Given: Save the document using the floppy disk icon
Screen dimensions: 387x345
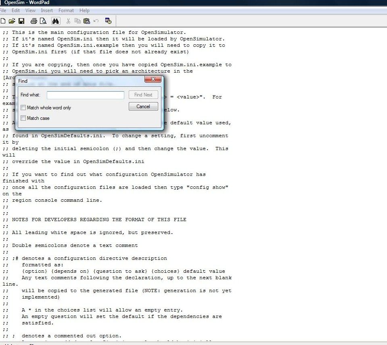Looking at the screenshot, I should (21, 21).
